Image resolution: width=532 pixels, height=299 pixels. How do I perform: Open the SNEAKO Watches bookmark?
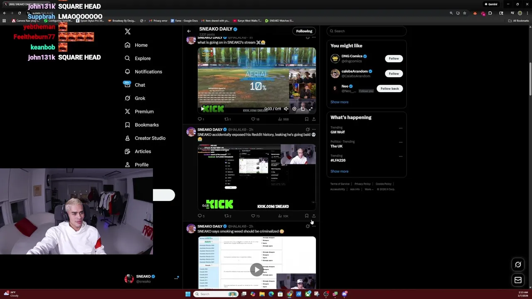(x=279, y=21)
